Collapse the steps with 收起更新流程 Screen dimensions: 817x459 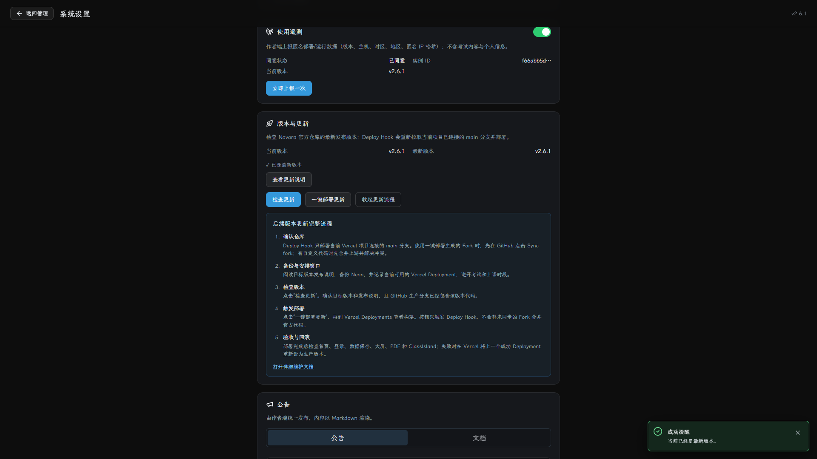[378, 200]
